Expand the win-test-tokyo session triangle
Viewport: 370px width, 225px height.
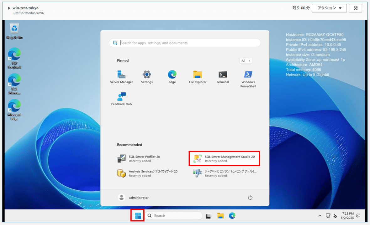(x=9, y=8)
